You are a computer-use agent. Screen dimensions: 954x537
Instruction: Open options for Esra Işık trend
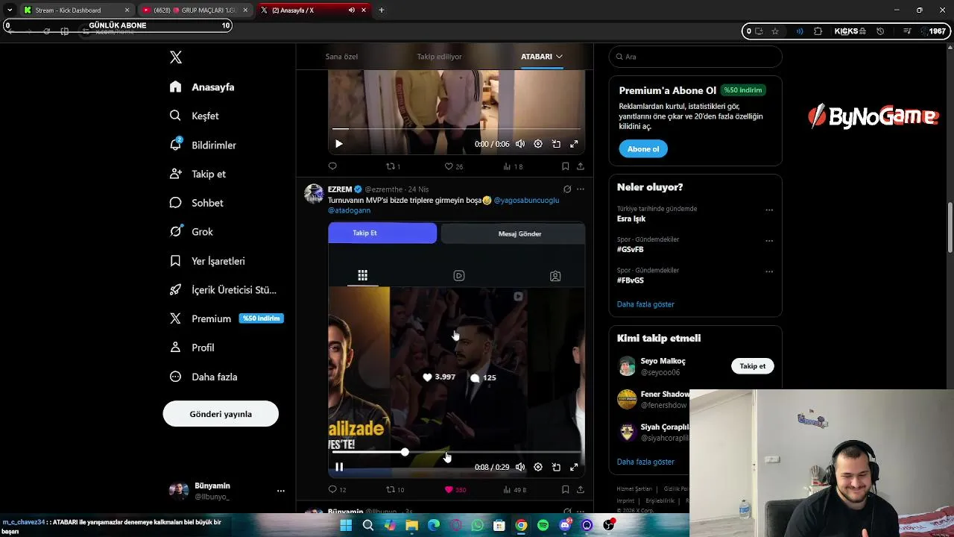point(769,210)
